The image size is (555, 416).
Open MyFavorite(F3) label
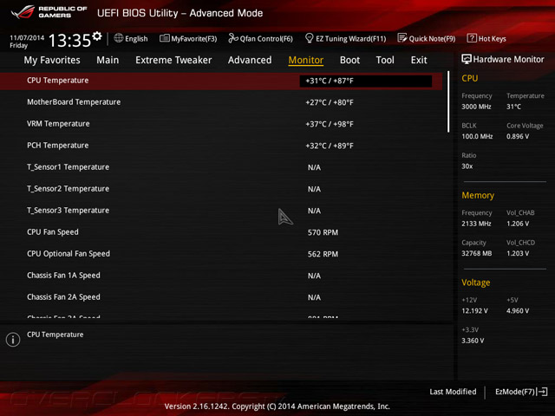194,38
